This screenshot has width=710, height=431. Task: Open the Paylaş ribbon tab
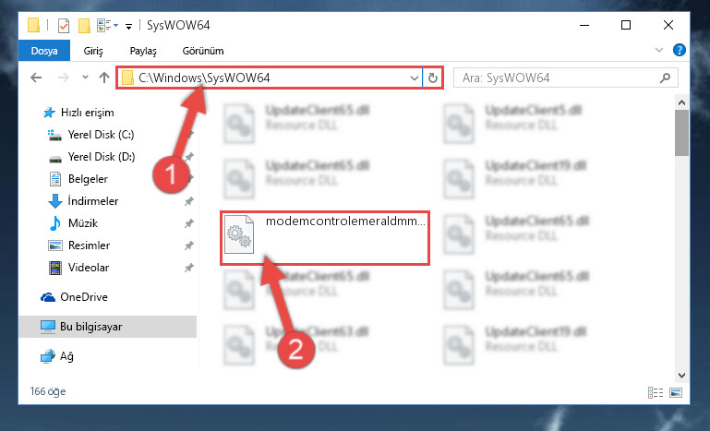point(143,51)
